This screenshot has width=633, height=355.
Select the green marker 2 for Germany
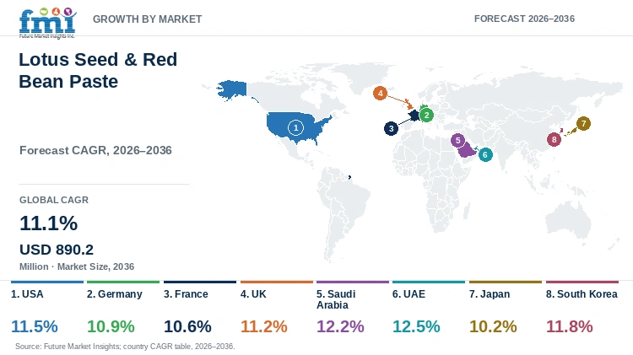click(x=426, y=115)
